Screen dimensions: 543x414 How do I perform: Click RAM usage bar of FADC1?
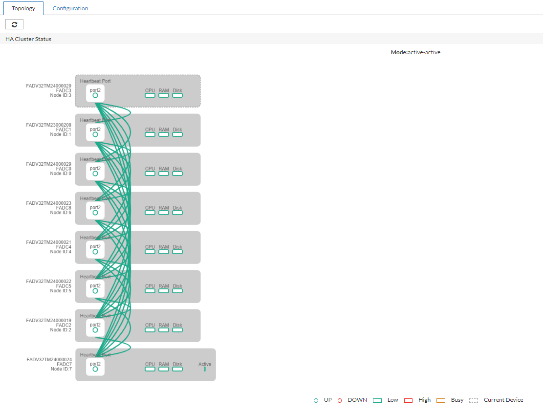click(x=164, y=135)
